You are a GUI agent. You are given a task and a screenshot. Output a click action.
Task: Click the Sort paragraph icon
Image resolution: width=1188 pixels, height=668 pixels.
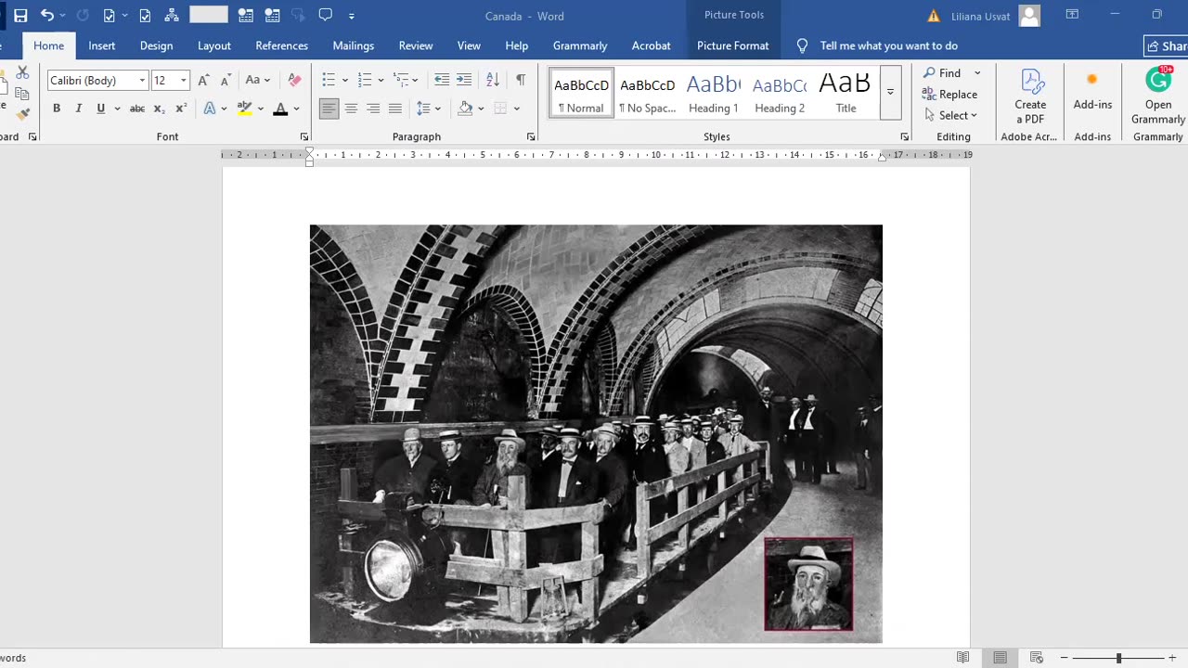(x=493, y=81)
